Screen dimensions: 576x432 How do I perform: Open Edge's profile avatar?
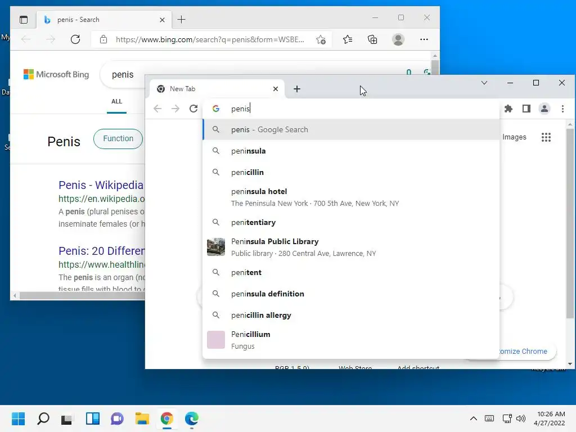pyautogui.click(x=398, y=39)
